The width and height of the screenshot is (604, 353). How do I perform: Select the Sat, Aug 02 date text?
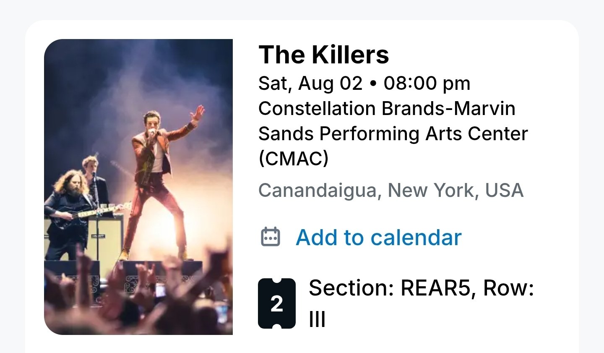310,83
